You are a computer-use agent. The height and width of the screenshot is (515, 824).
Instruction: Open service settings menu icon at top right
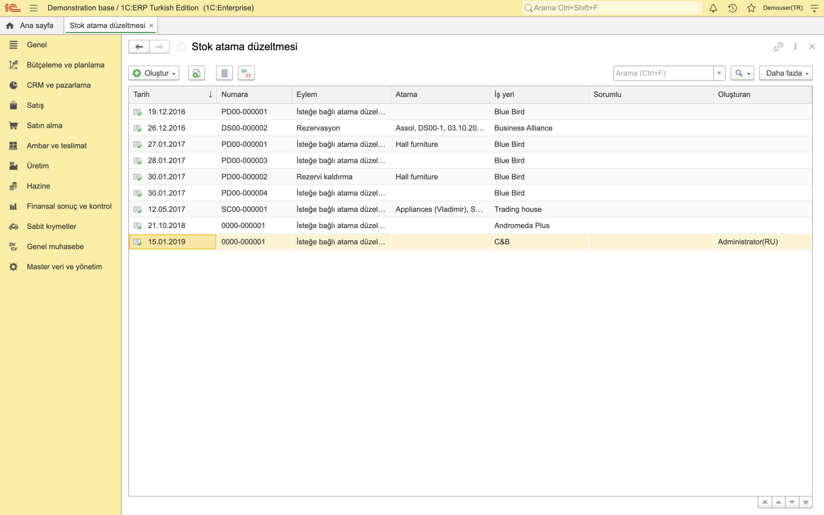coord(814,8)
